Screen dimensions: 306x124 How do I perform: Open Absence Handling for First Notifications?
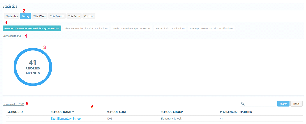coord(86,28)
